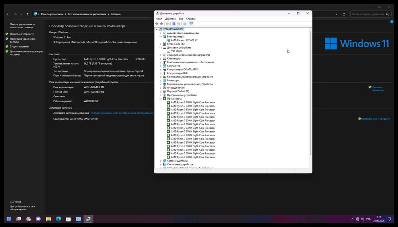Open the Файл menu
The width and height of the screenshot is (398, 227).
(159, 19)
